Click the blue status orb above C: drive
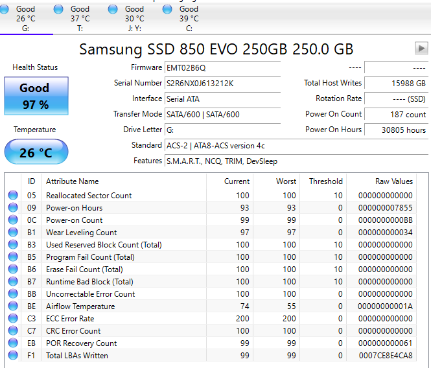 167,9
